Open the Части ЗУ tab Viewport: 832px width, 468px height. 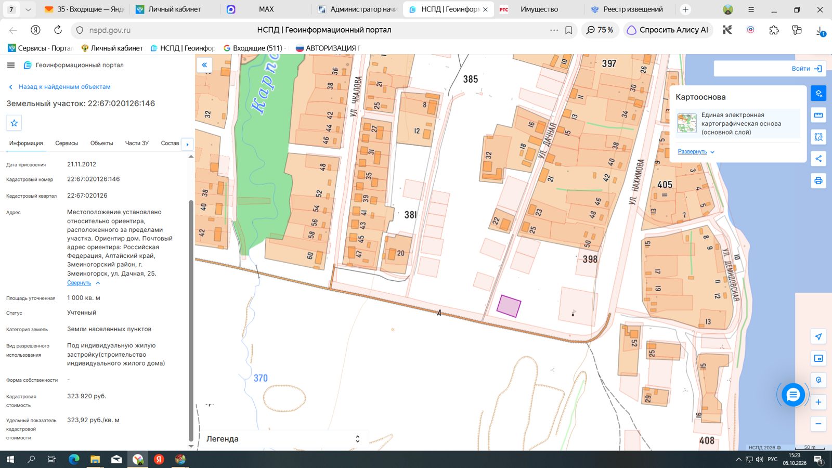(137, 143)
